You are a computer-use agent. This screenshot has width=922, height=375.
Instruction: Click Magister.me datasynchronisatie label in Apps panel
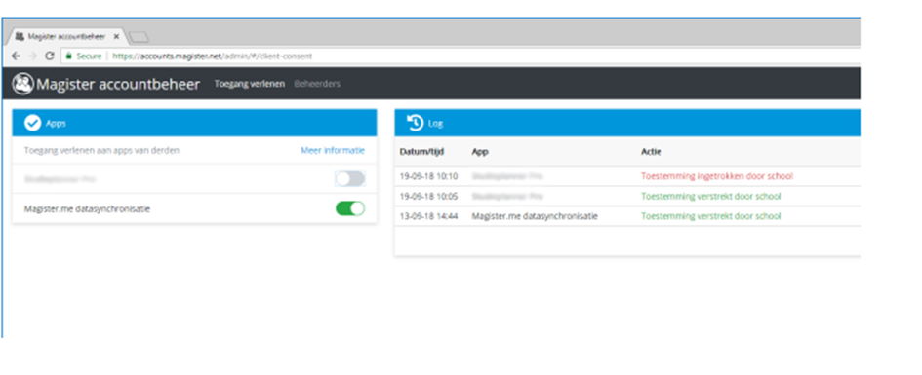click(87, 208)
